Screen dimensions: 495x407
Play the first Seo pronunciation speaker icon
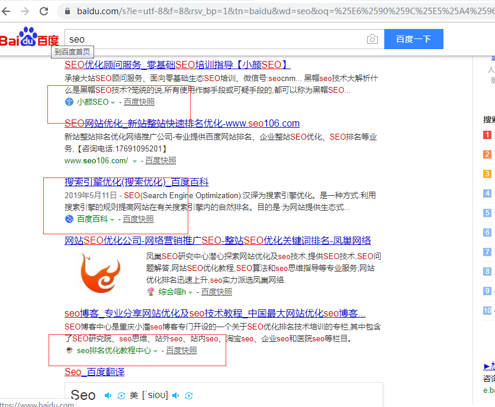(108, 395)
